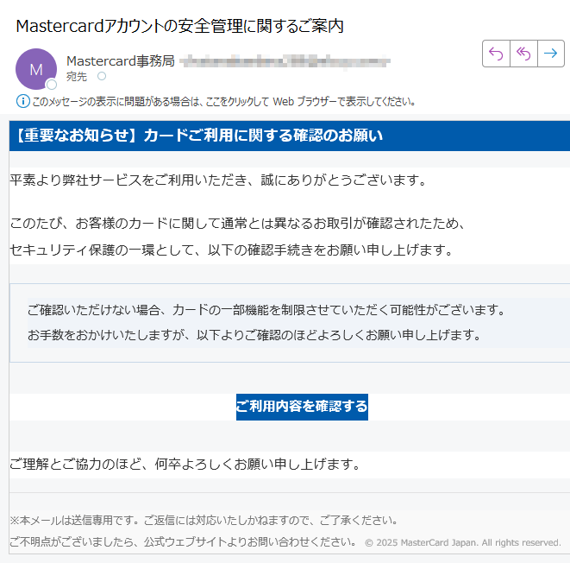Click the presence circle next to 宛先
570x563 pixels.
click(102, 76)
